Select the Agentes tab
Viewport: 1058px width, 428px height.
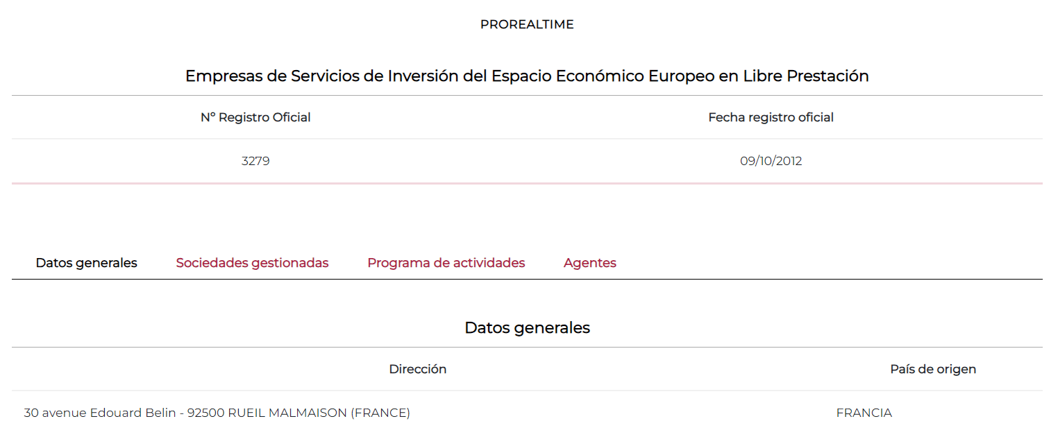pyautogui.click(x=589, y=263)
